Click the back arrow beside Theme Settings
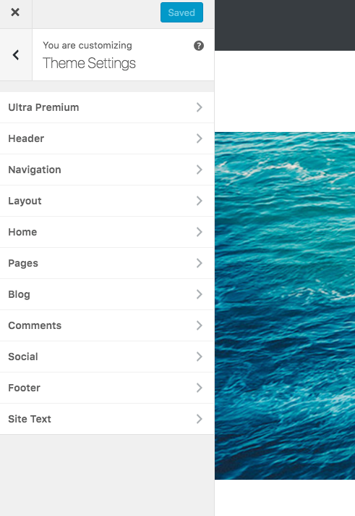355x516 pixels. pos(16,54)
